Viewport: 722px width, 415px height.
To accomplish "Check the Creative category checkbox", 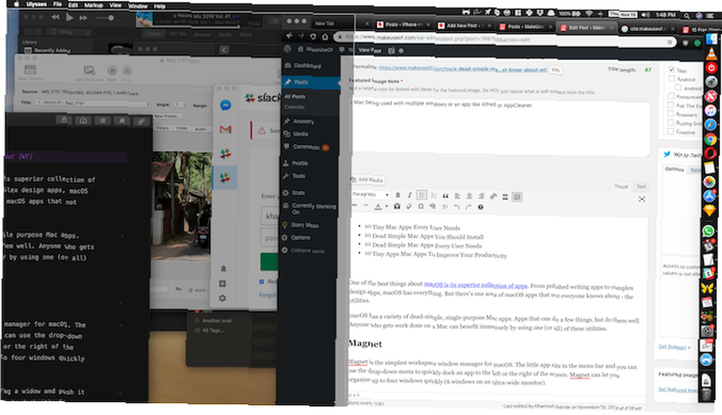I will point(671,131).
